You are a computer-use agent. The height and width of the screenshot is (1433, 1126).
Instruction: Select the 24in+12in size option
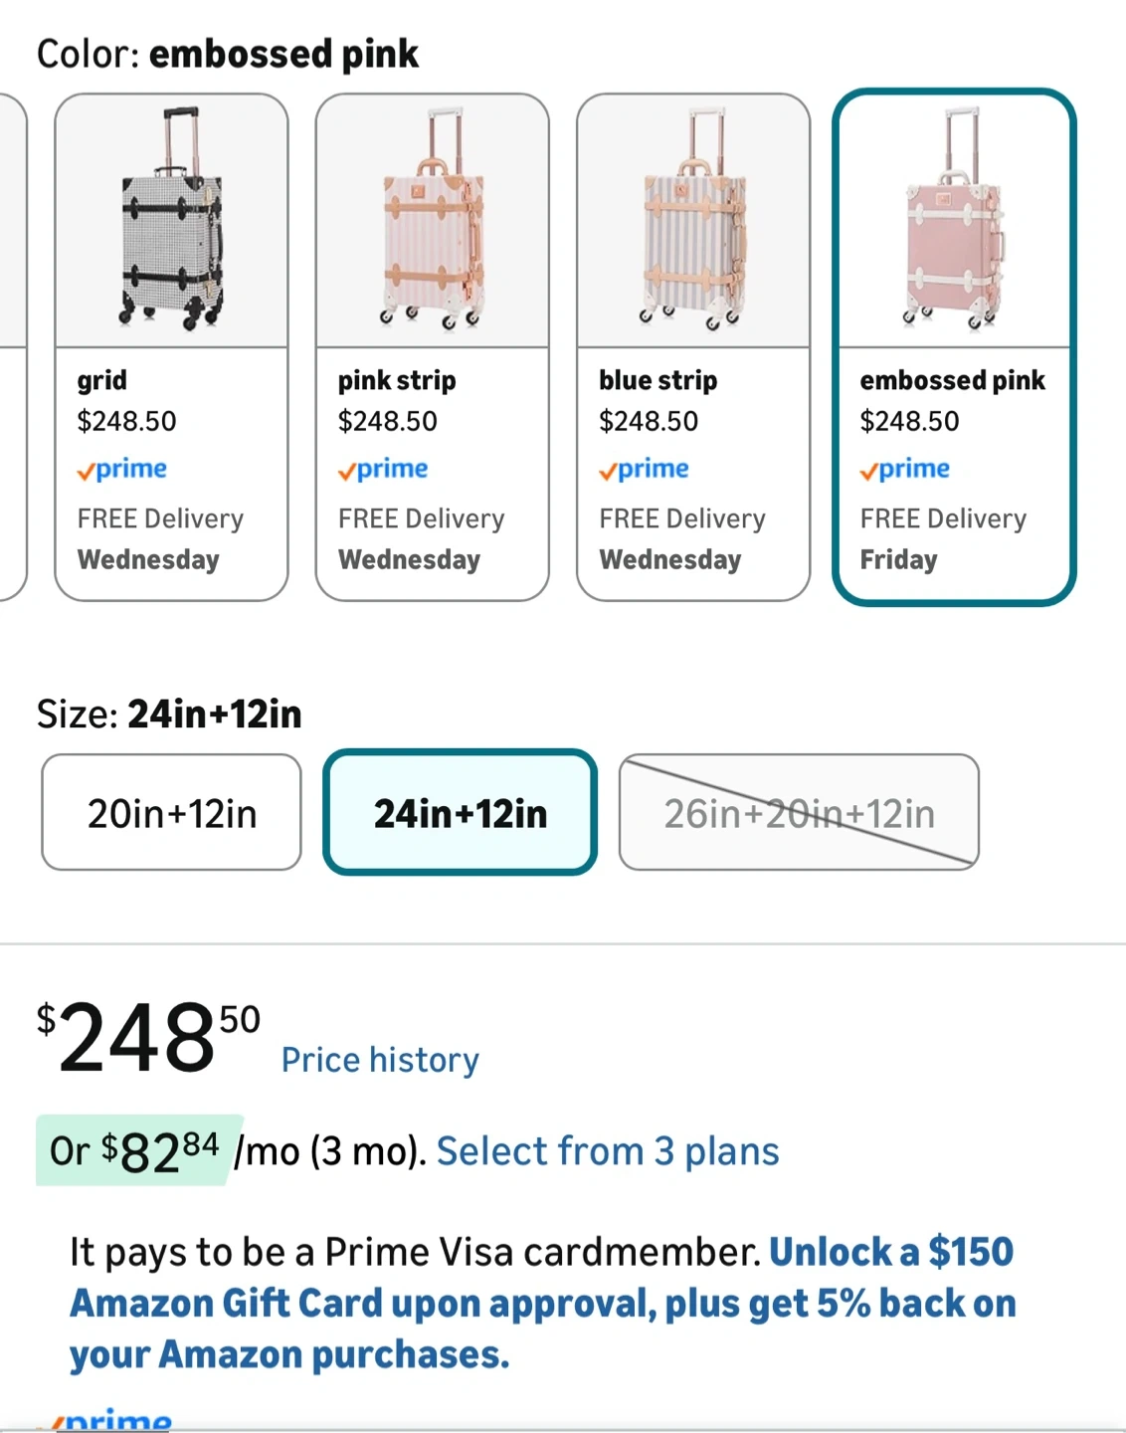point(460,813)
